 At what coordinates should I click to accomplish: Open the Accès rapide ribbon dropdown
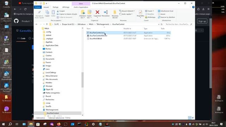click(x=126, y=14)
